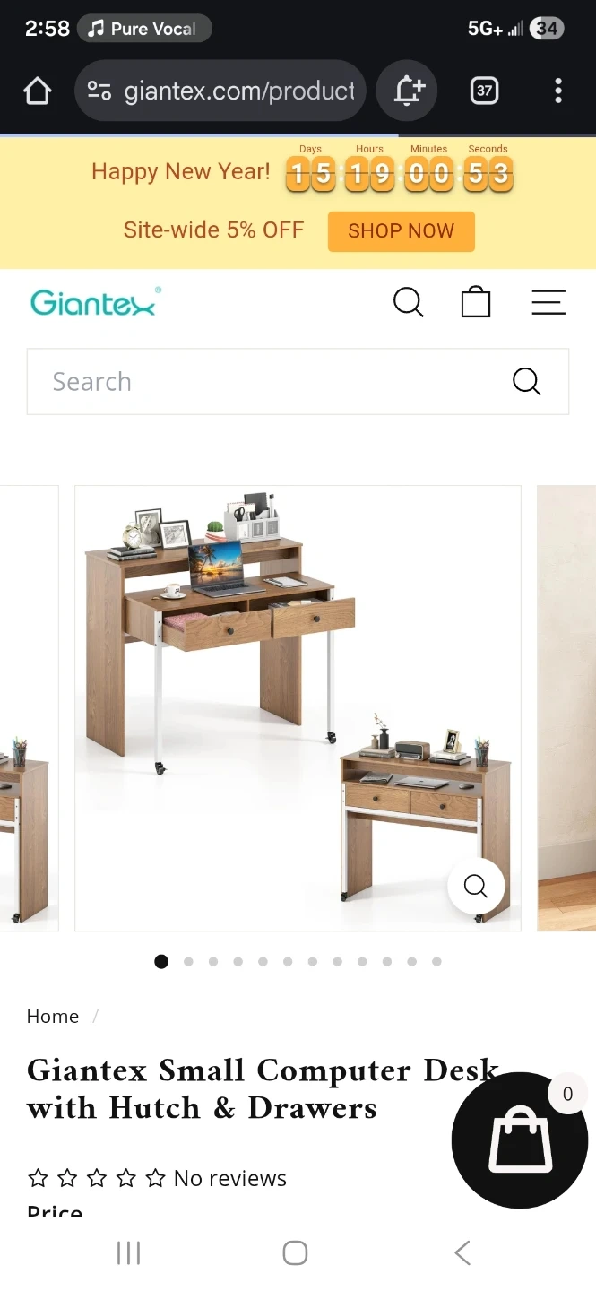Tap the browser home icon
This screenshot has width=596, height=1291.
click(37, 91)
